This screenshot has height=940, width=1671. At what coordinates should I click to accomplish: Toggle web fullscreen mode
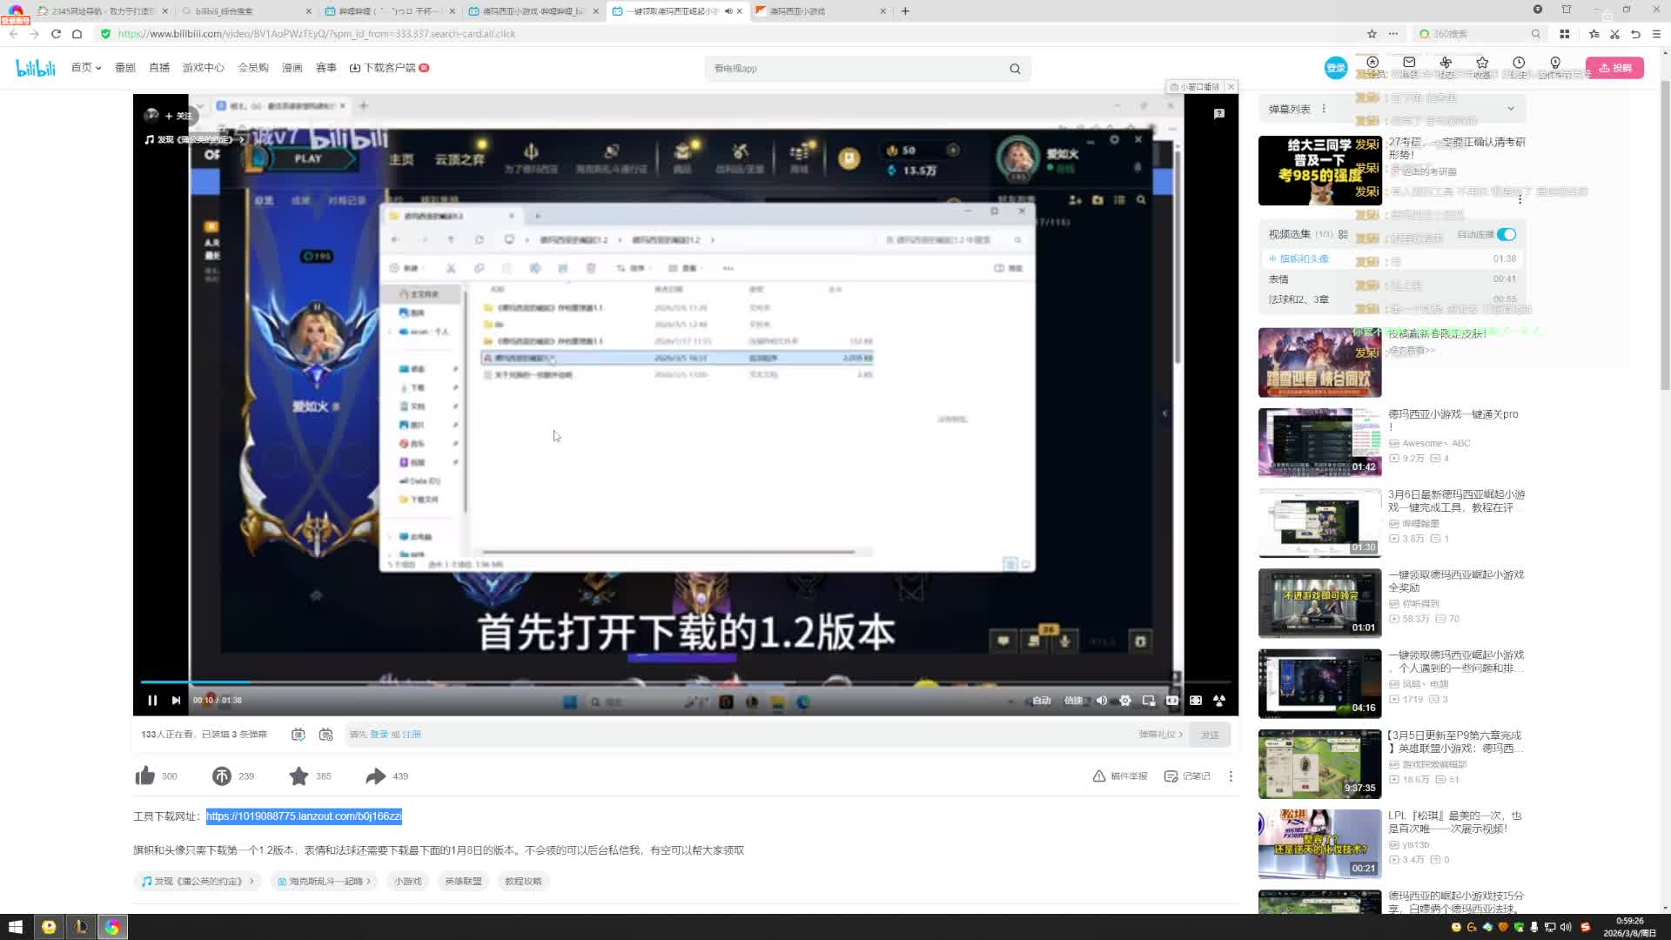click(1196, 701)
